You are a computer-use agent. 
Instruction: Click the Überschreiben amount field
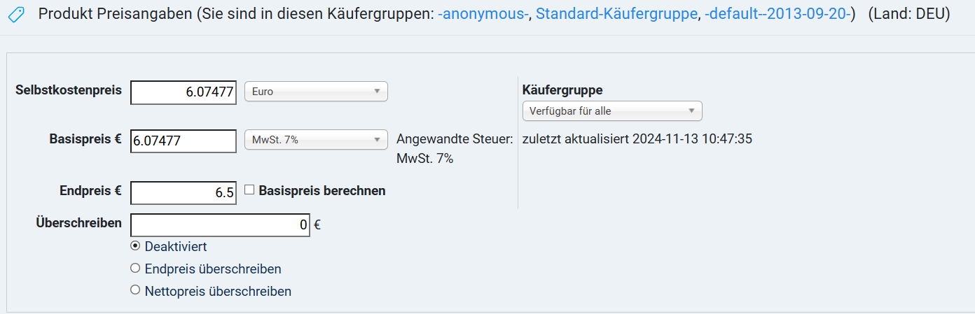220,225
